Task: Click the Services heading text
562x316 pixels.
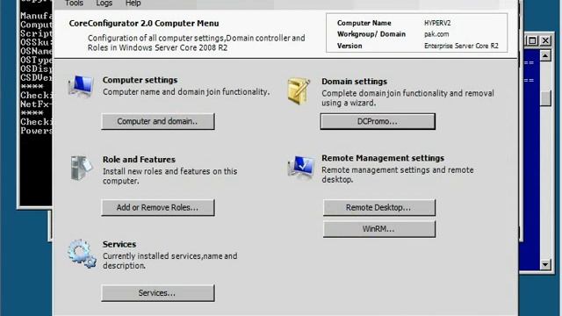Action: (x=119, y=244)
